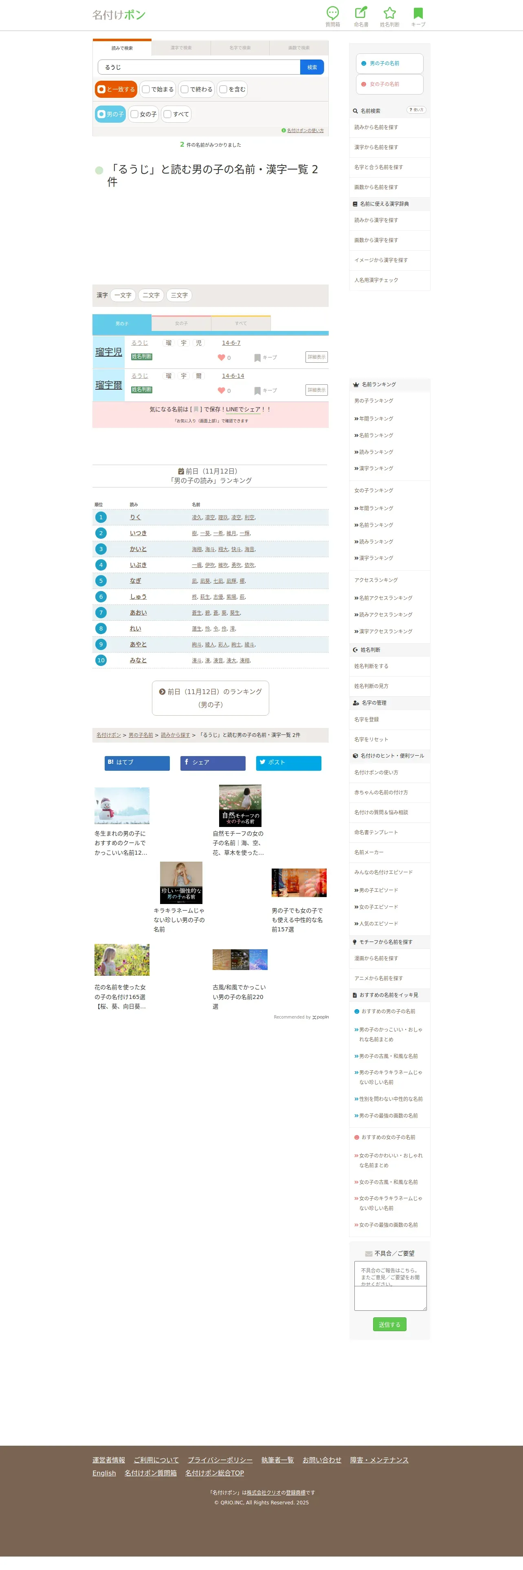Filter kanji by 三文字
523x1570 pixels.
[x=179, y=295]
